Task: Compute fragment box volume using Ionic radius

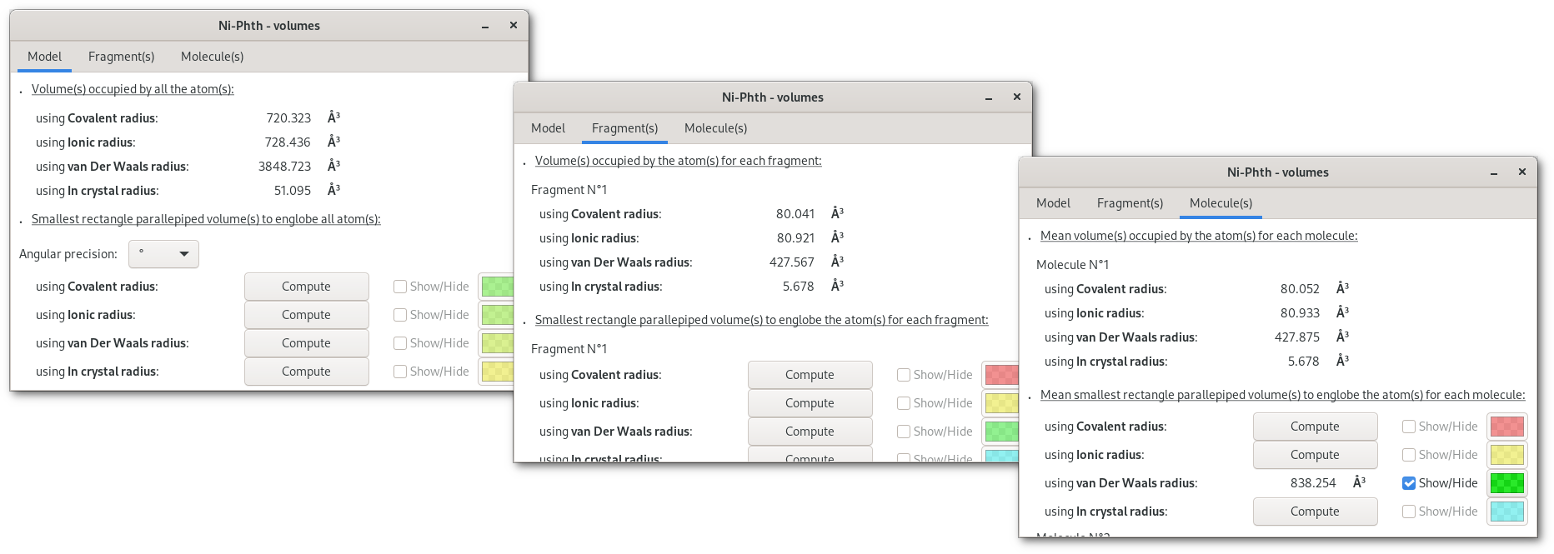Action: tap(810, 403)
